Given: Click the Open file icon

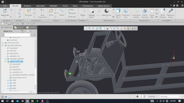Looking at the screenshot, I should (6, 24).
